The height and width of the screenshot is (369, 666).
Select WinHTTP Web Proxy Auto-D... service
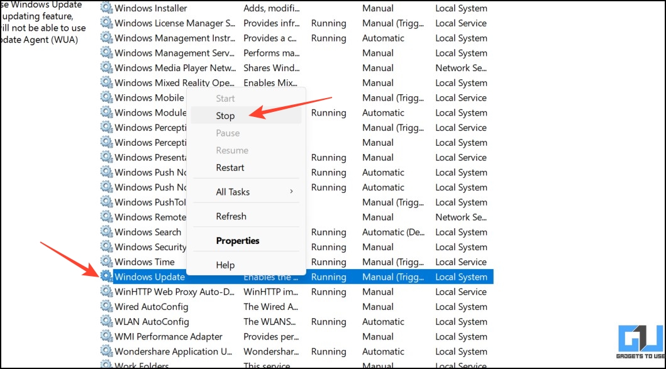pos(175,292)
